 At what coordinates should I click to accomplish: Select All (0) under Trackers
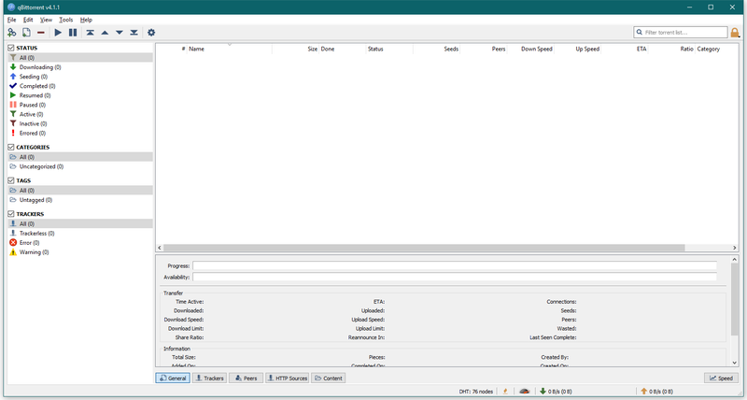tap(80, 223)
